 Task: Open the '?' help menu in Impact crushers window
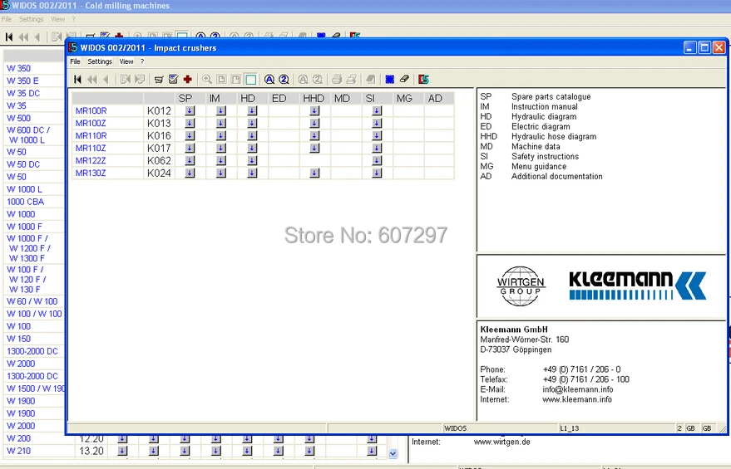[x=142, y=61]
